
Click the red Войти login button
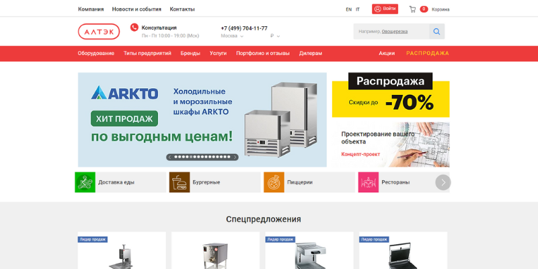[x=385, y=9]
